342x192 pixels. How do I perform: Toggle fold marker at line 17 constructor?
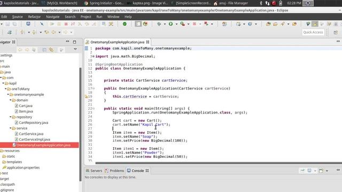pos(94,88)
